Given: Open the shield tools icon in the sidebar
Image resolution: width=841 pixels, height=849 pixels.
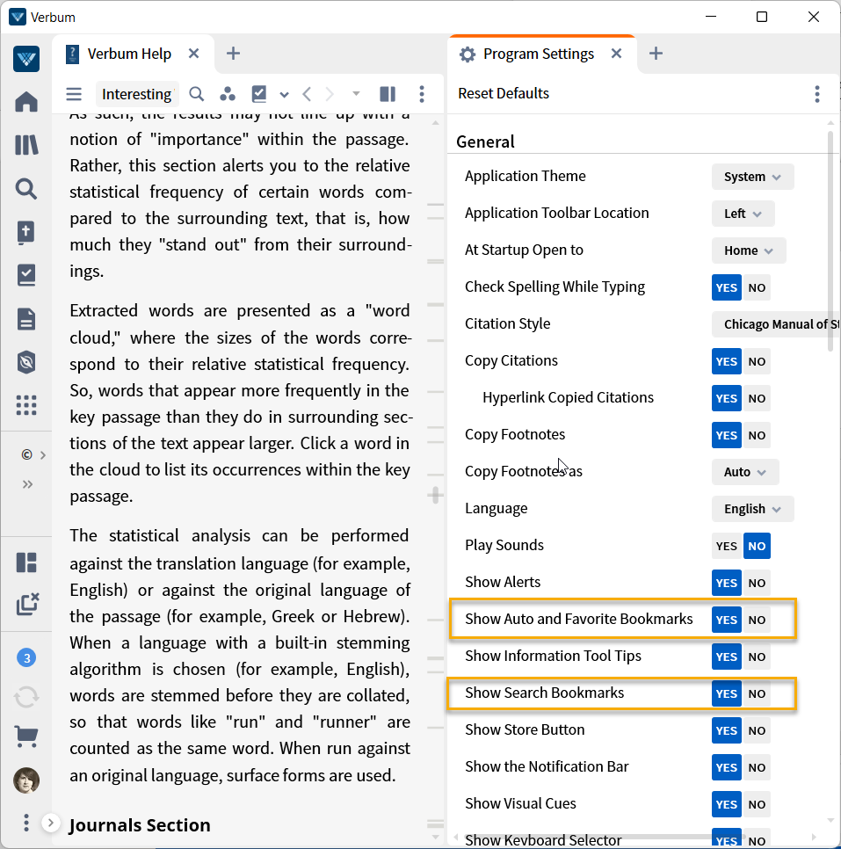Looking at the screenshot, I should 26,362.
